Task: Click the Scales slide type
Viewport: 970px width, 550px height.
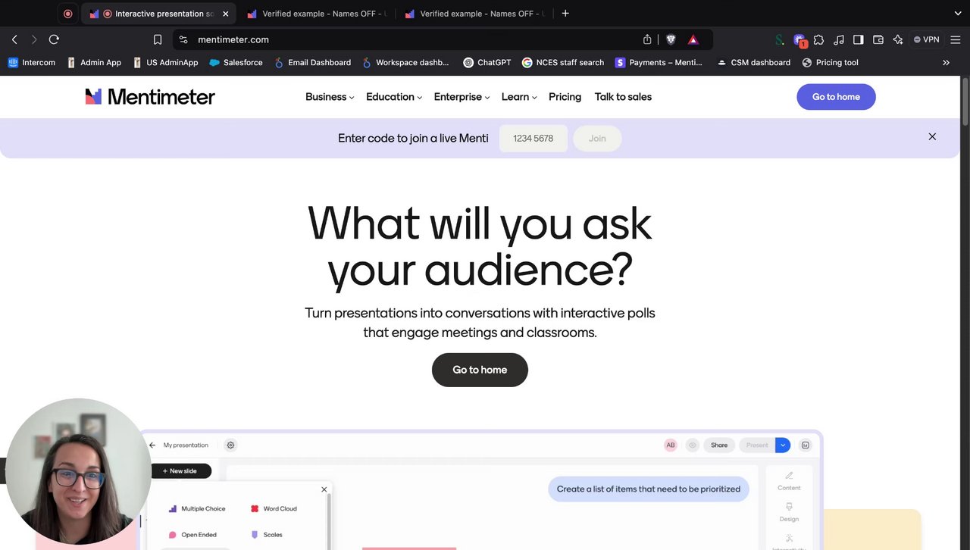Action: [267, 534]
